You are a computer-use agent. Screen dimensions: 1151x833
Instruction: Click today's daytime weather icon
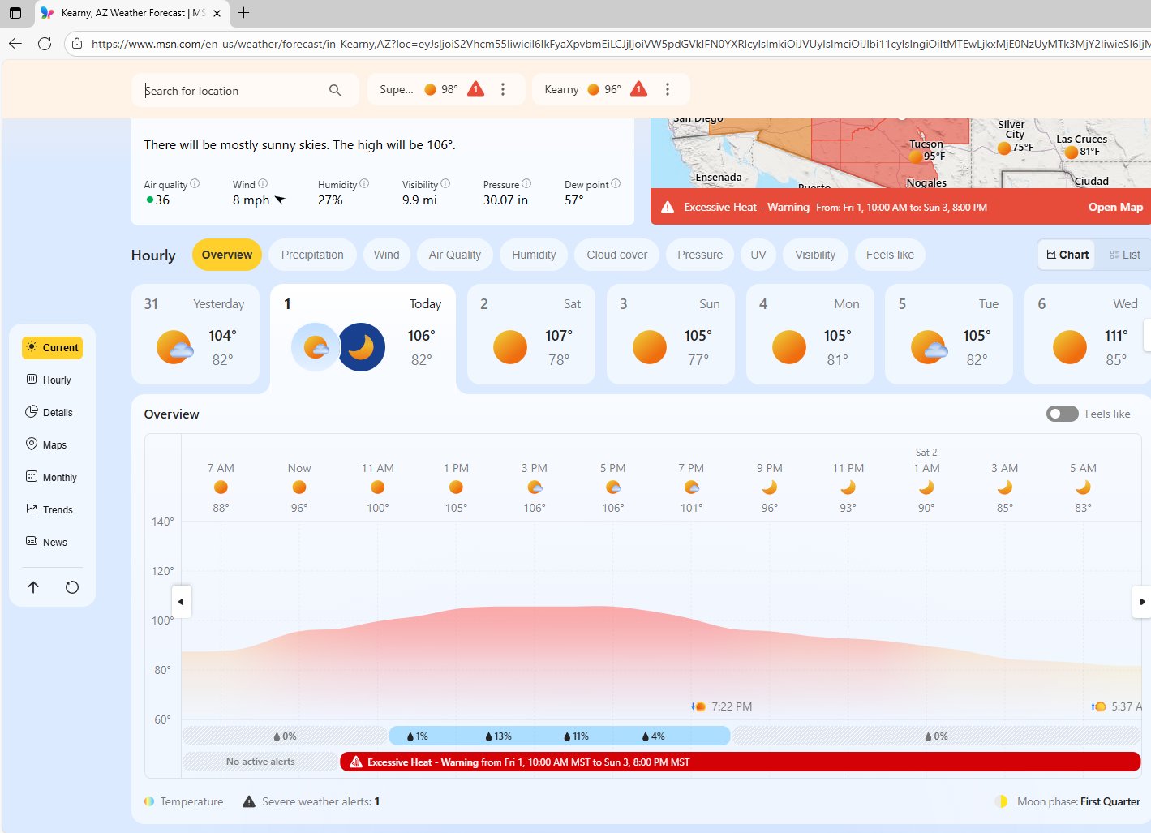pyautogui.click(x=316, y=347)
